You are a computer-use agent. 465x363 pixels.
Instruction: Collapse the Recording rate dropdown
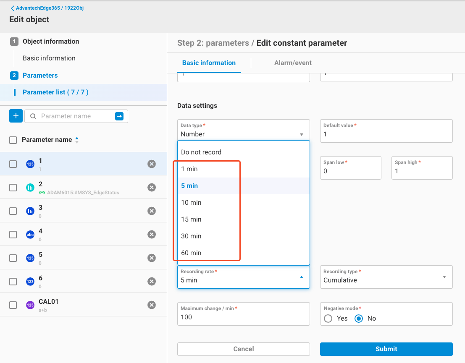[x=301, y=277]
